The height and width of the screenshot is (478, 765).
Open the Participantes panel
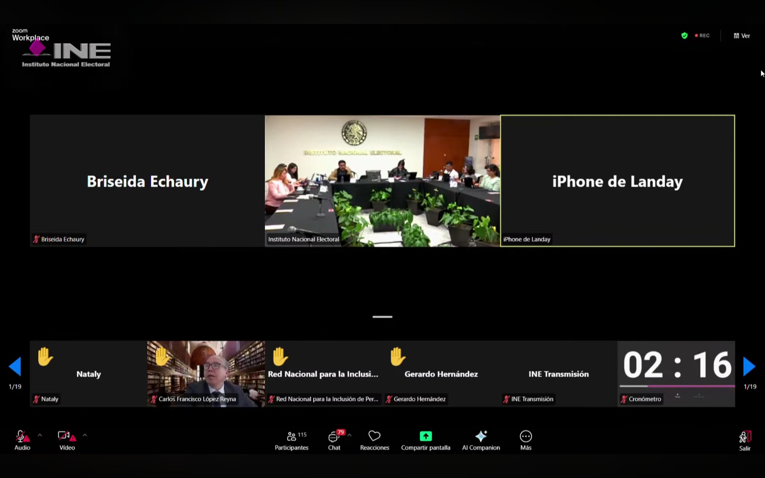[x=291, y=440]
